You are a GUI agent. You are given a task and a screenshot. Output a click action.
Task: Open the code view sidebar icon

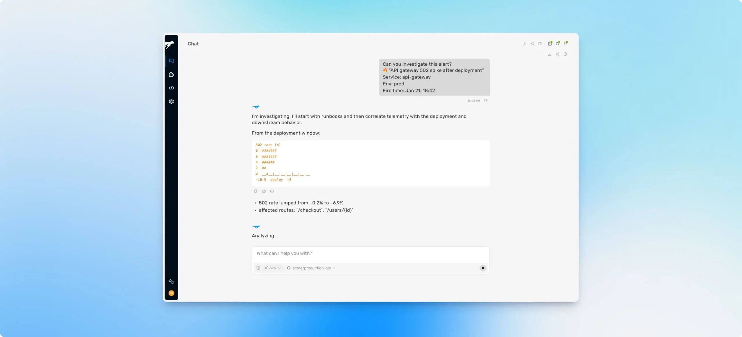tap(171, 88)
